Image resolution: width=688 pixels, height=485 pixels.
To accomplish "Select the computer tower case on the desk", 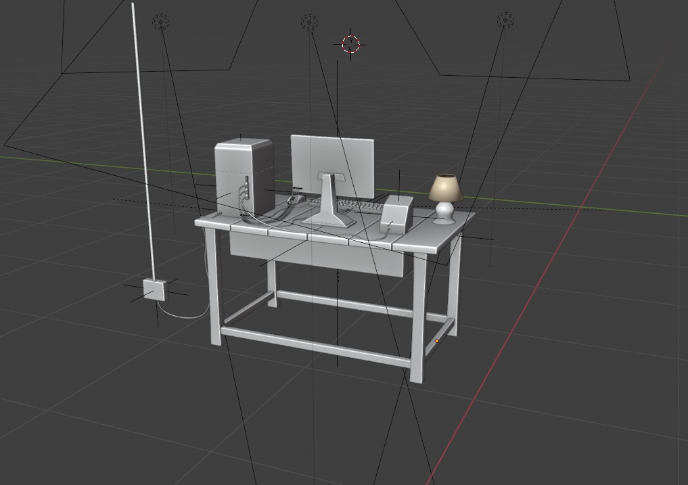I will coord(244,176).
